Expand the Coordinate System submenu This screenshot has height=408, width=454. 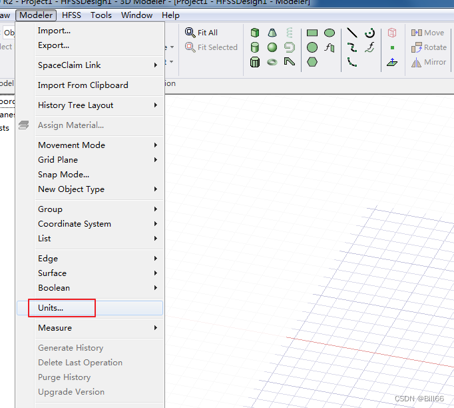pyautogui.click(x=90, y=224)
